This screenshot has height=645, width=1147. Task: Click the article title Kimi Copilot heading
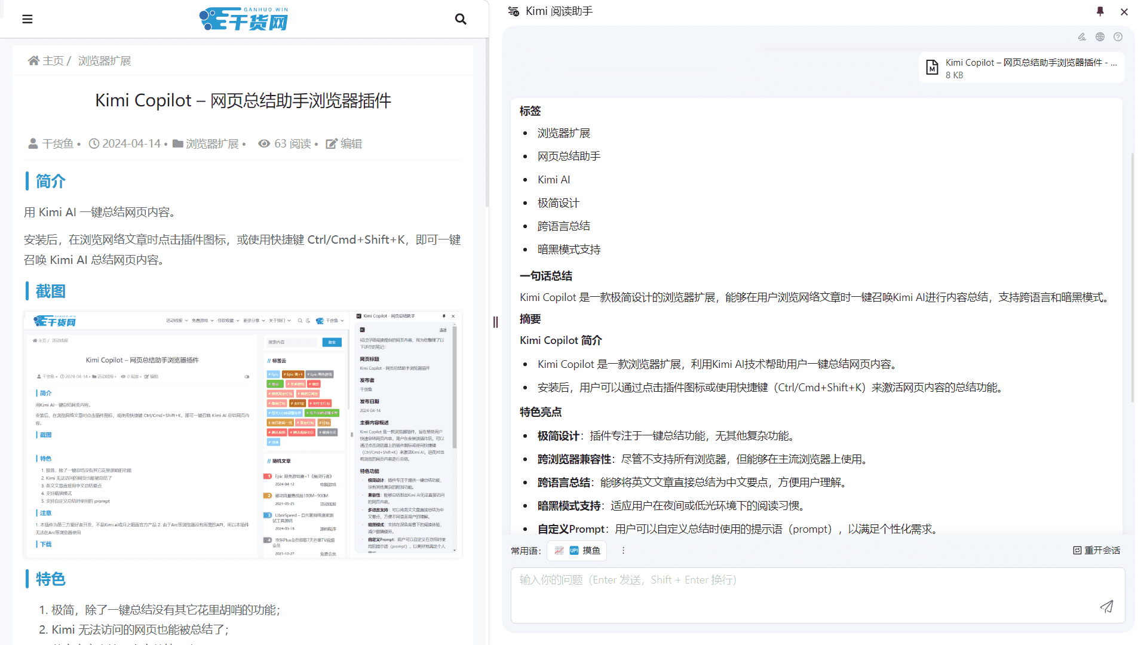243,100
